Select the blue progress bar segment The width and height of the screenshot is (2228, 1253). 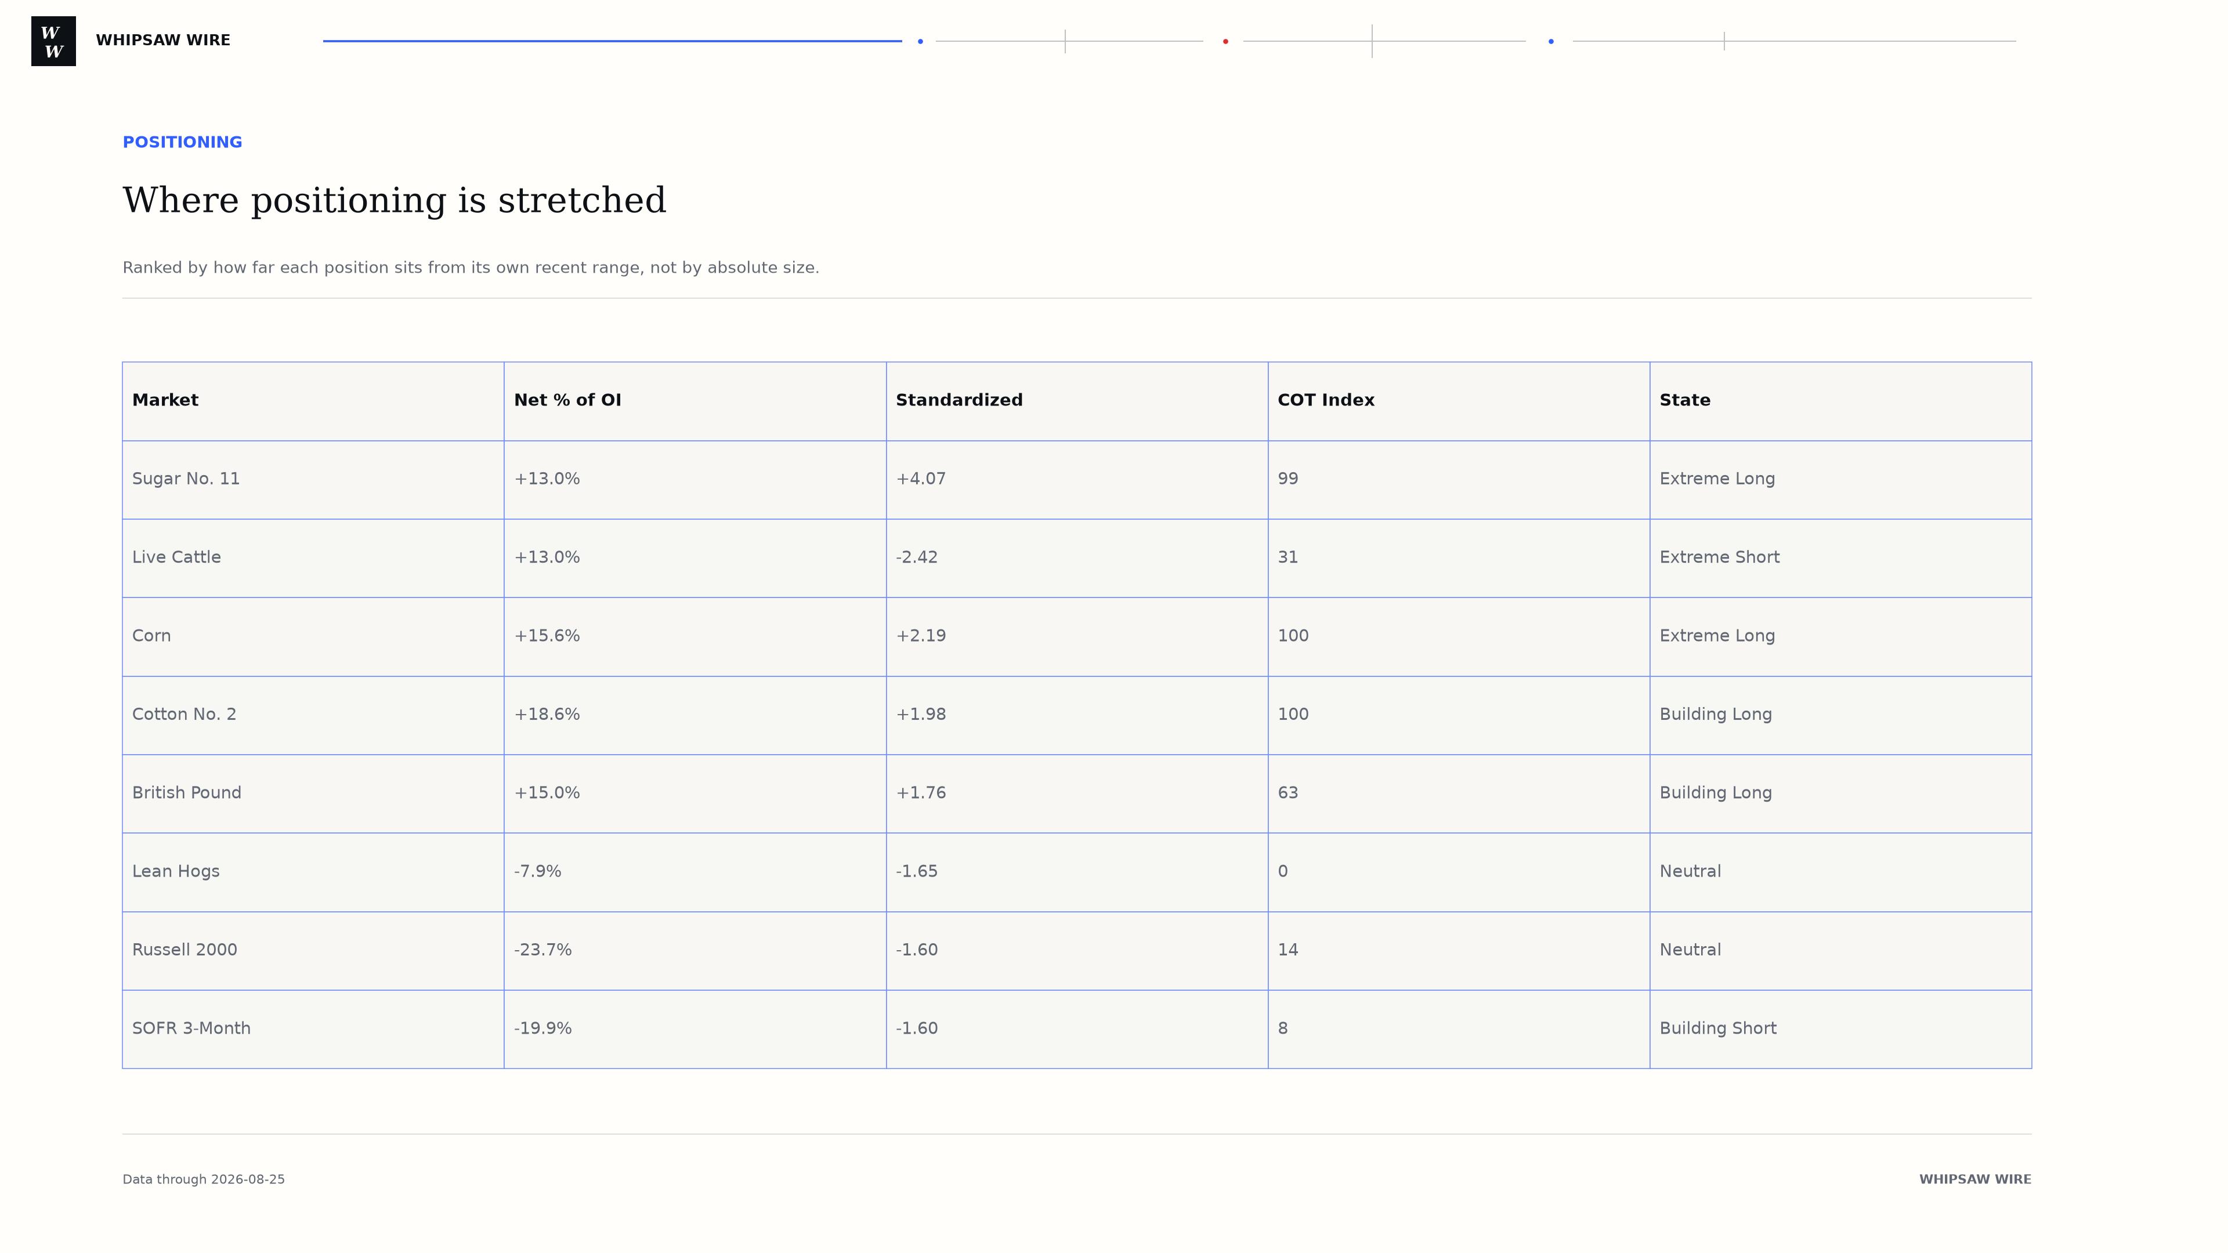(x=612, y=41)
